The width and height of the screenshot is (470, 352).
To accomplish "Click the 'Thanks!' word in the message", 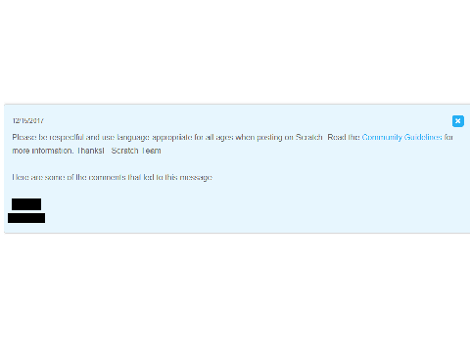I will (x=90, y=151).
